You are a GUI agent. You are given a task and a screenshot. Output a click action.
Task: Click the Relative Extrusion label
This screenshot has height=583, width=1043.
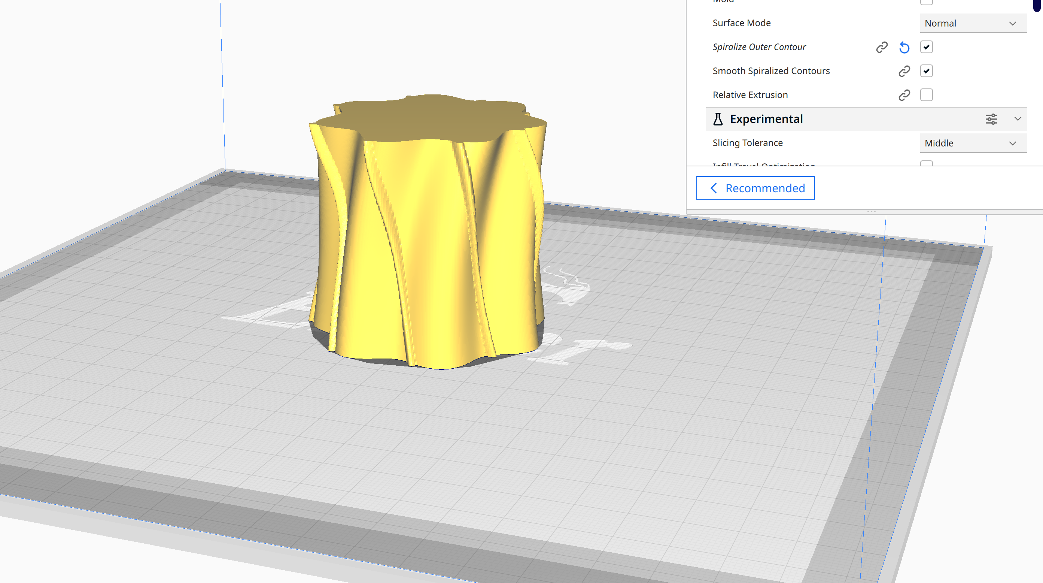coord(750,95)
